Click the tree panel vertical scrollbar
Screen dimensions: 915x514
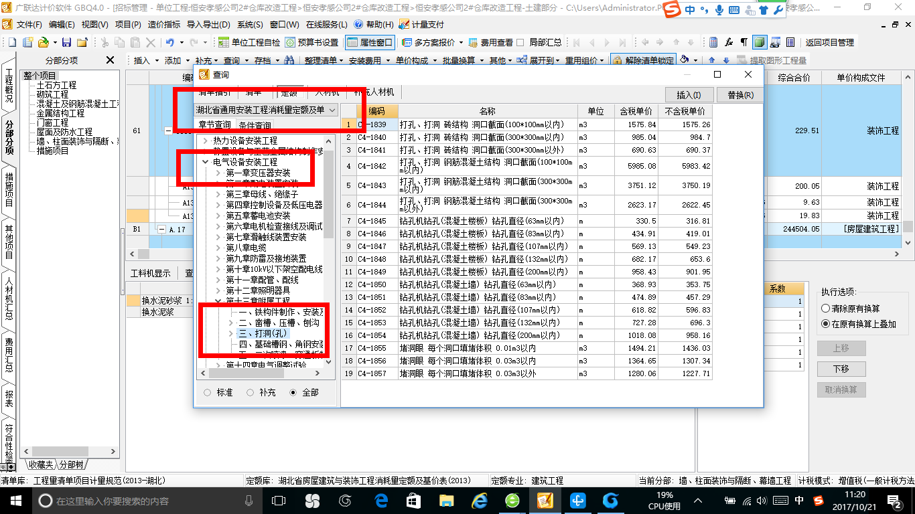(x=328, y=194)
